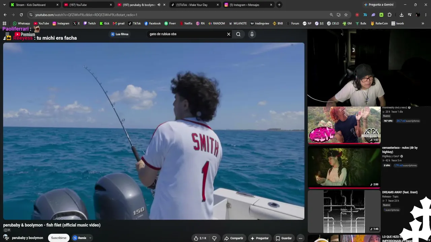Close the TikTok tab
The width and height of the screenshot is (431, 242).
click(218, 5)
